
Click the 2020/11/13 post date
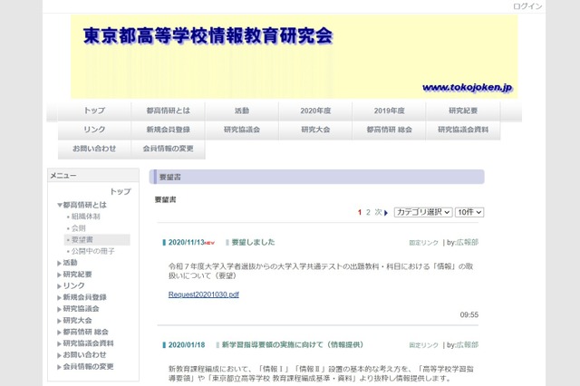coord(187,242)
